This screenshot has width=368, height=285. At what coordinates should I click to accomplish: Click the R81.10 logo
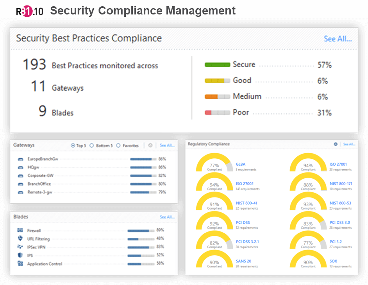(30, 11)
